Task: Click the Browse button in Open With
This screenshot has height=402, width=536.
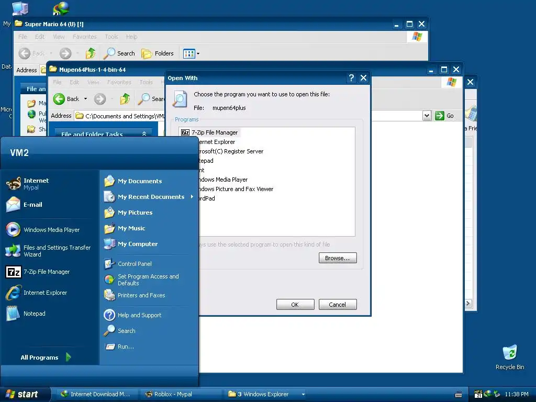Action: click(x=338, y=258)
